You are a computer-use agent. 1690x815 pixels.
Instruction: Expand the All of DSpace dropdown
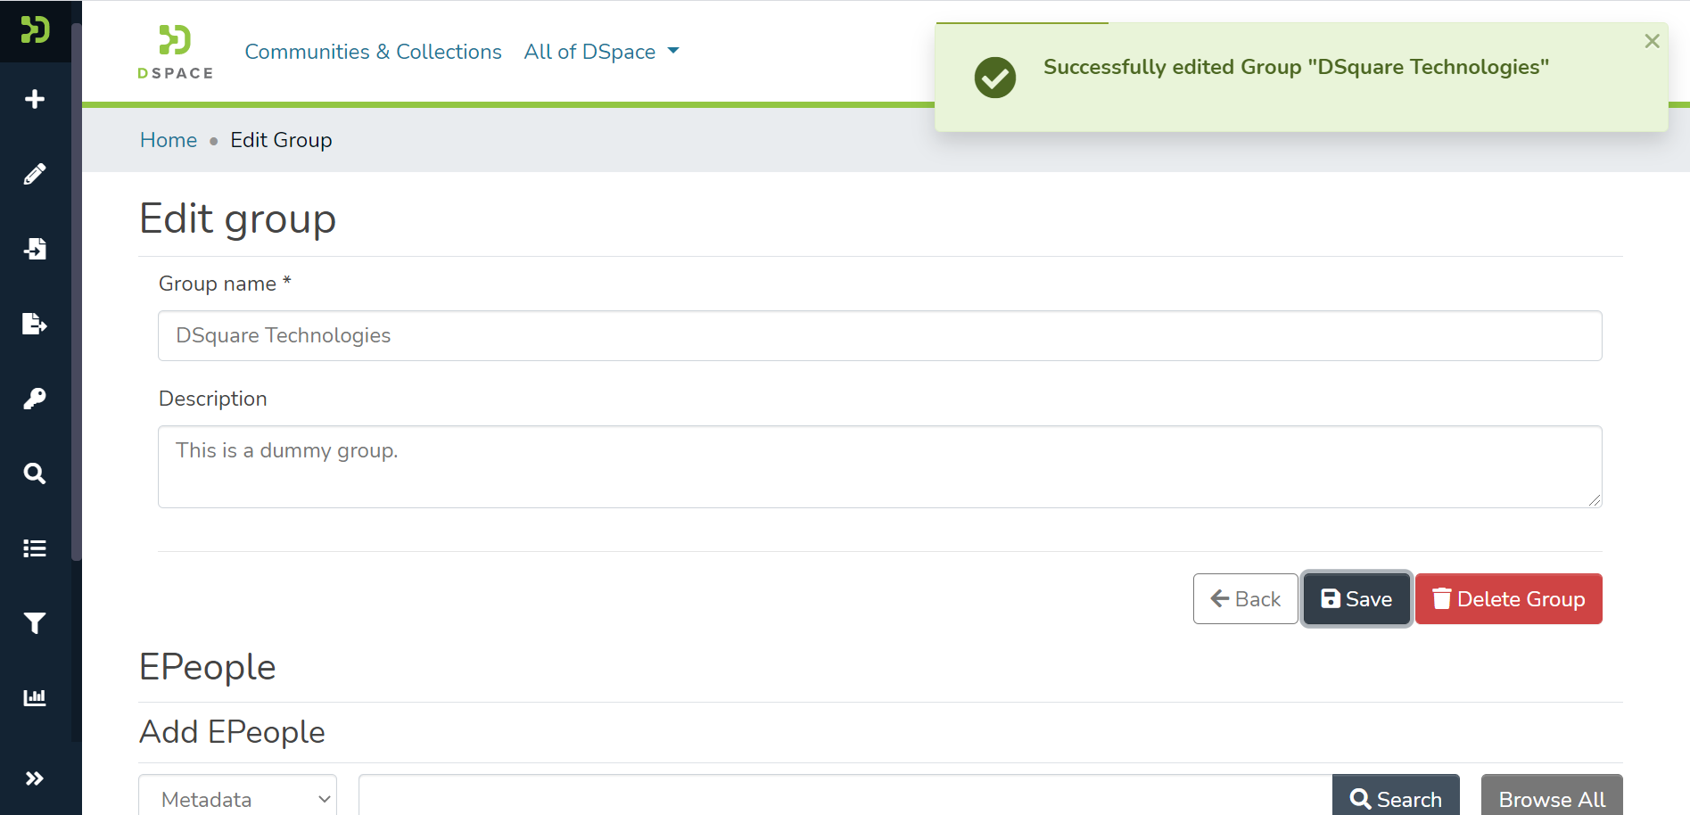tap(601, 52)
